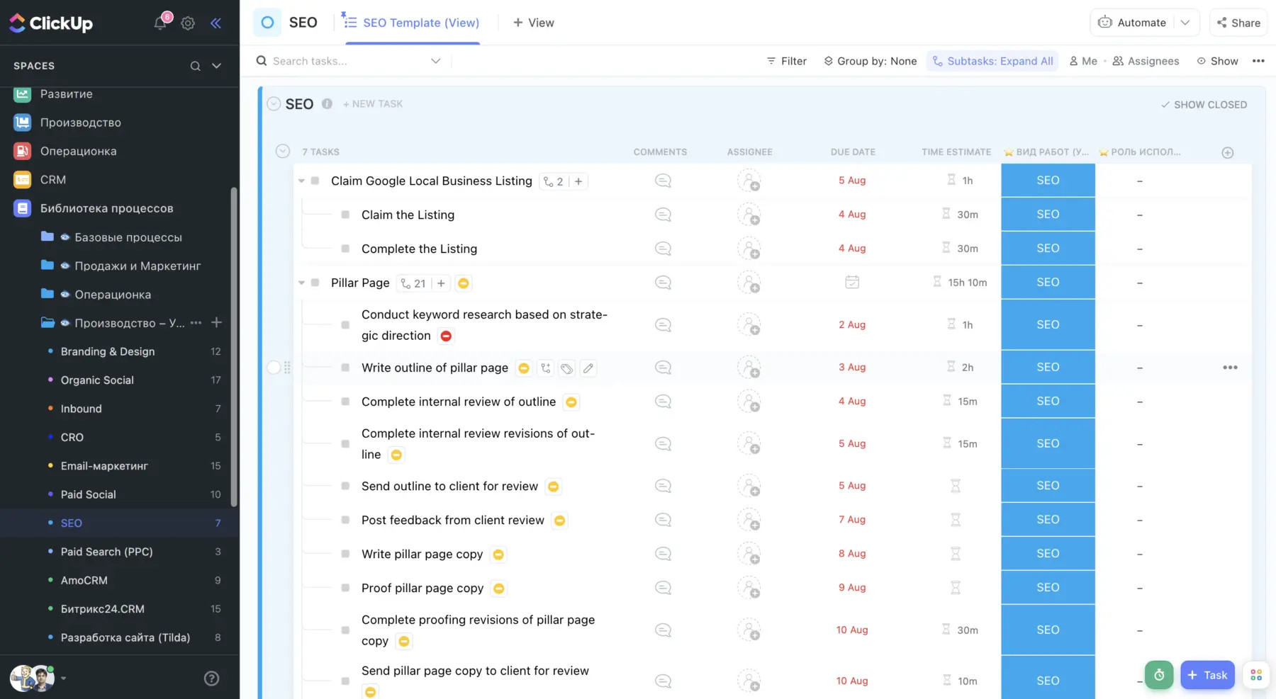Open Производство folder options ellipsis

(196, 323)
